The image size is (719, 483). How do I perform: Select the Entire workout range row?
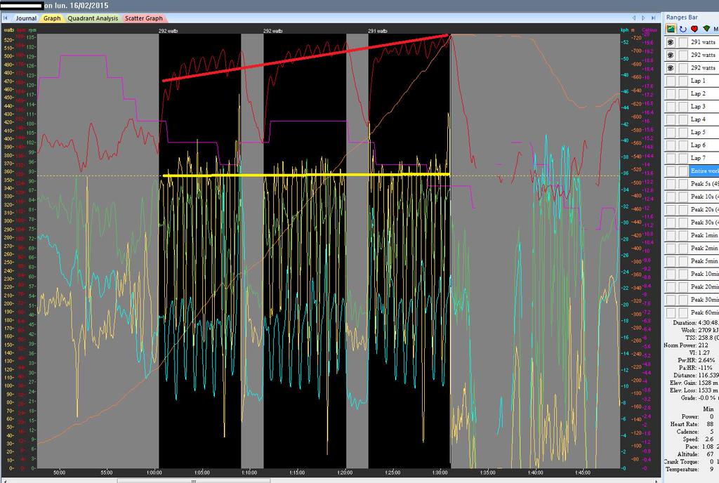(x=704, y=171)
